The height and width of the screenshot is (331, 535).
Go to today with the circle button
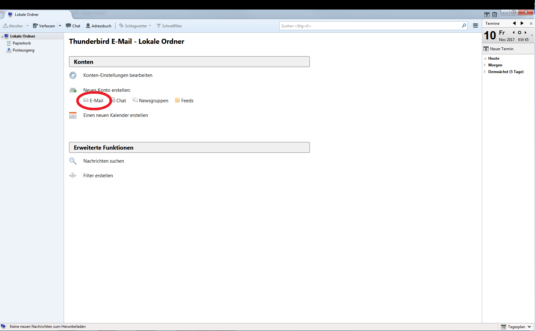tap(519, 32)
